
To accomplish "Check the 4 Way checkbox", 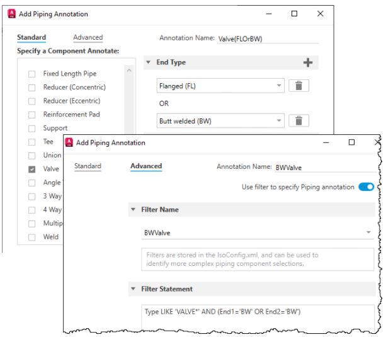I will click(31, 210).
